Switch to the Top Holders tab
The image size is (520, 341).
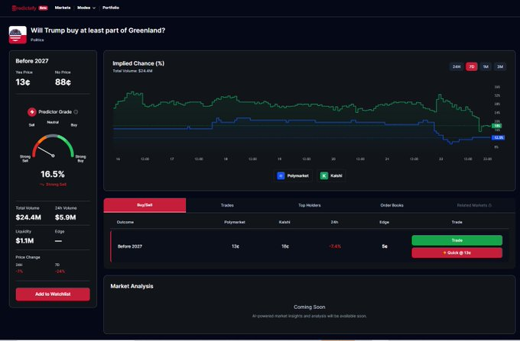tap(309, 205)
